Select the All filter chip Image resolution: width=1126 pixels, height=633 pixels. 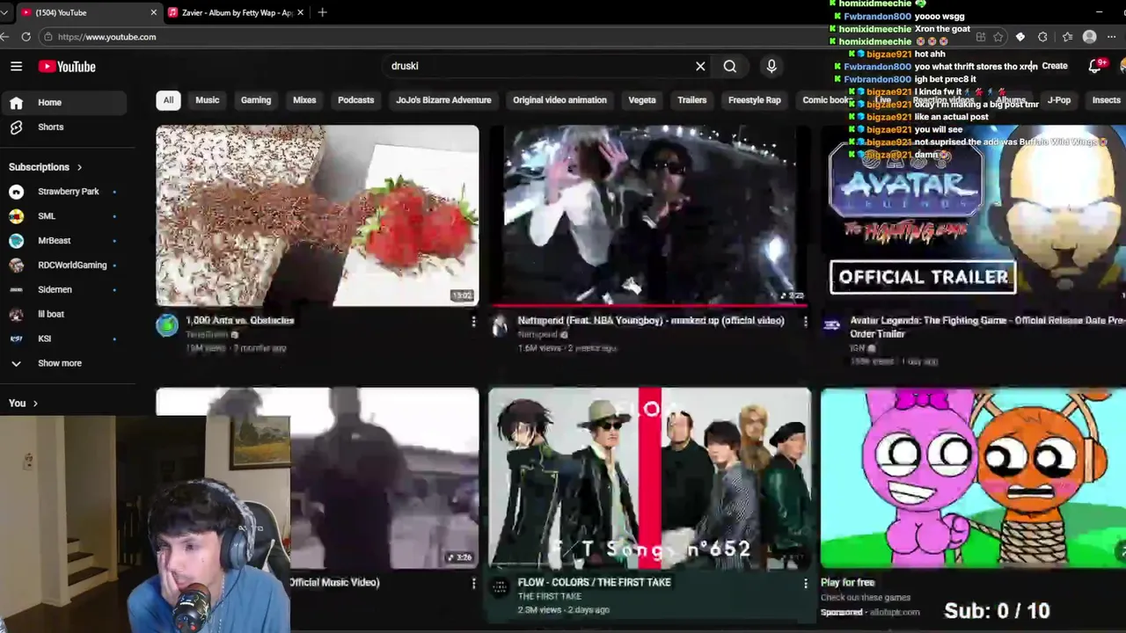click(168, 100)
